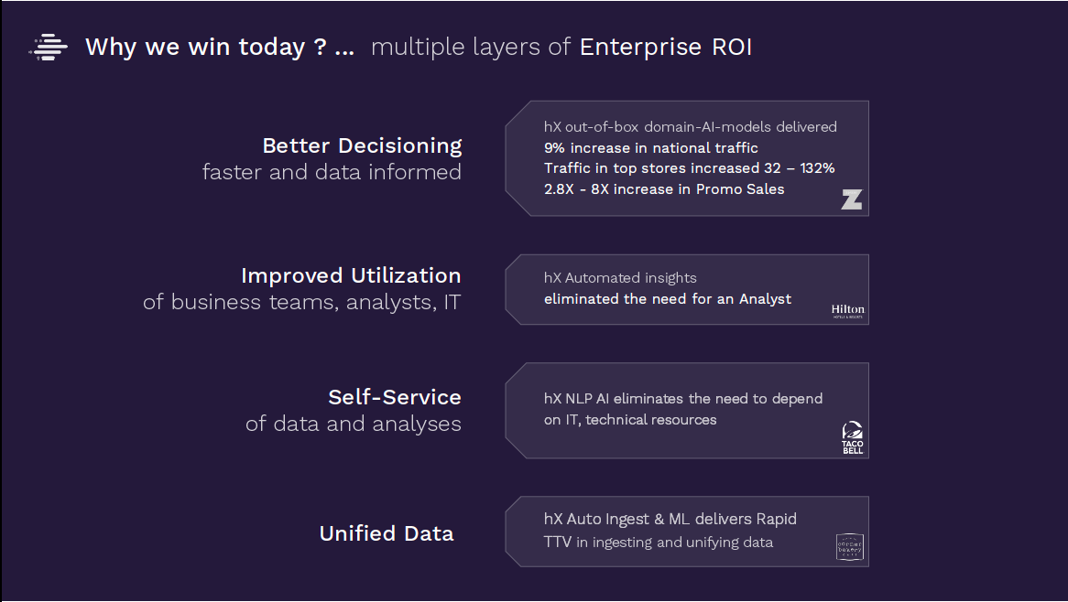Click the 'faster and data informed' subtitle

pos(332,172)
